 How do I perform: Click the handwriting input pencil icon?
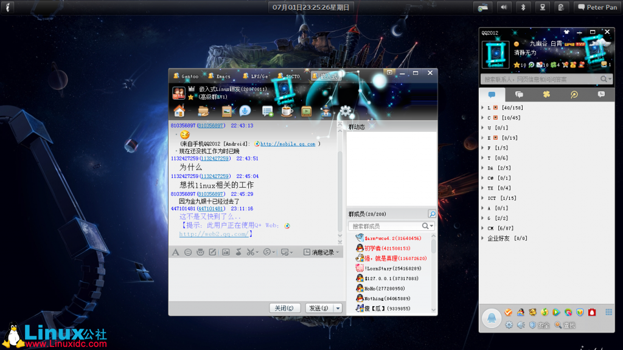pyautogui.click(x=212, y=252)
